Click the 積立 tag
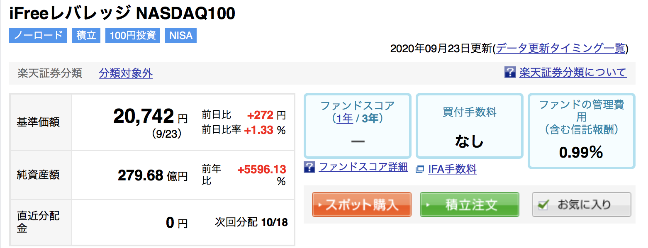Image resolution: width=648 pixels, height=248 pixels. [x=86, y=36]
